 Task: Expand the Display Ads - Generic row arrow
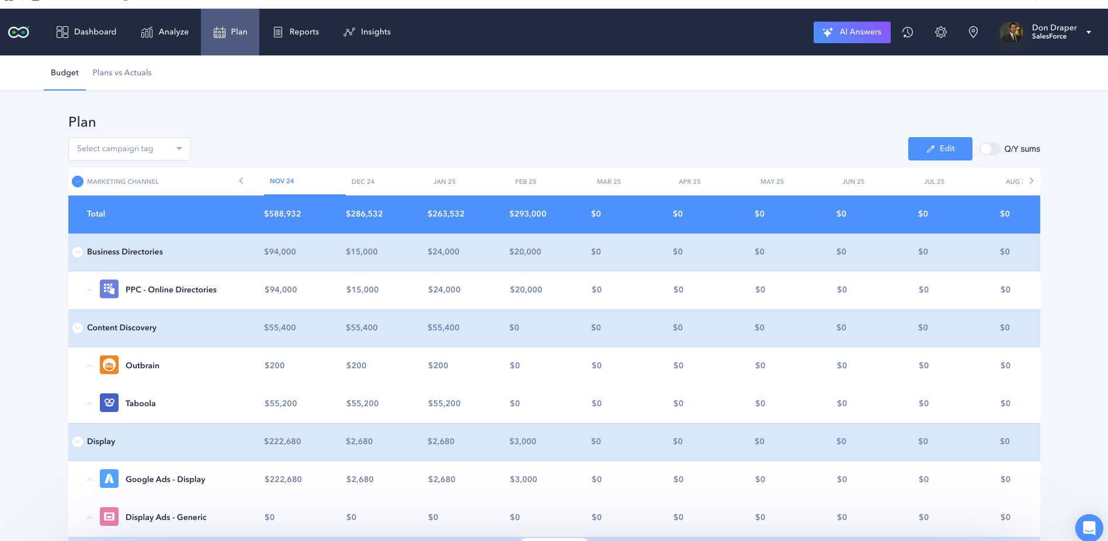click(x=89, y=518)
